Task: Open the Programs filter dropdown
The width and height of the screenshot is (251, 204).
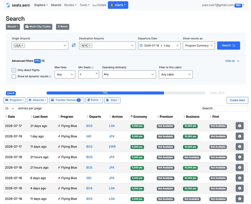Action: [x=14, y=100]
